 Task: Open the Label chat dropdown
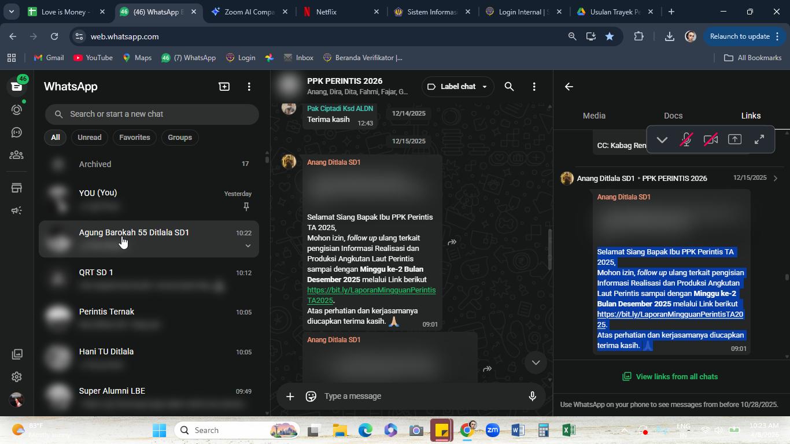[457, 87]
